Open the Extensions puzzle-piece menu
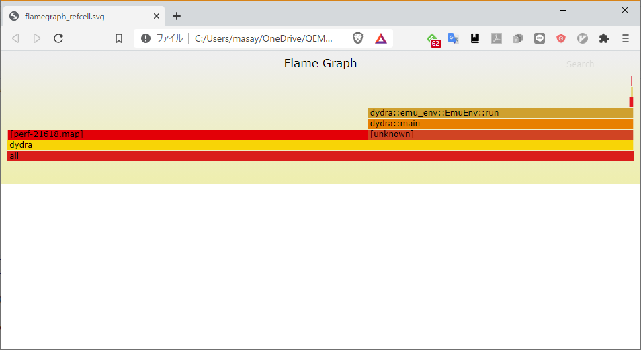 [x=604, y=38]
